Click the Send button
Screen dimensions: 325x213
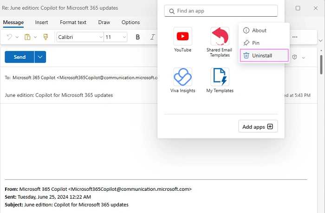click(x=19, y=57)
